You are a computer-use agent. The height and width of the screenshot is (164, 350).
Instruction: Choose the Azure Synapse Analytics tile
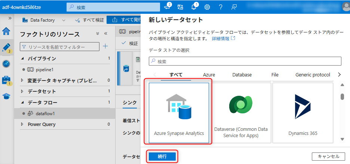click(179, 113)
